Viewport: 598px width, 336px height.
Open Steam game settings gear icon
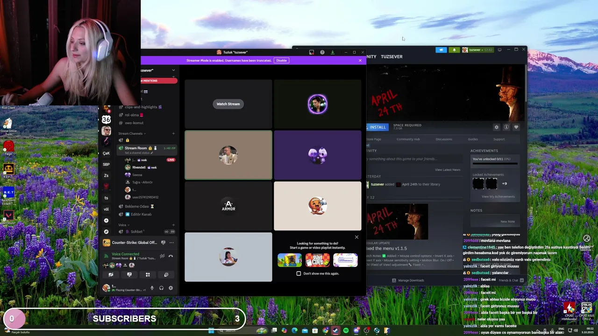pyautogui.click(x=497, y=127)
